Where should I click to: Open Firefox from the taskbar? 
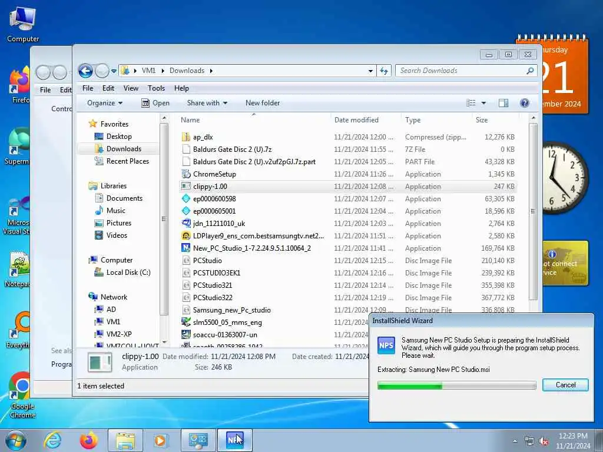click(88, 440)
